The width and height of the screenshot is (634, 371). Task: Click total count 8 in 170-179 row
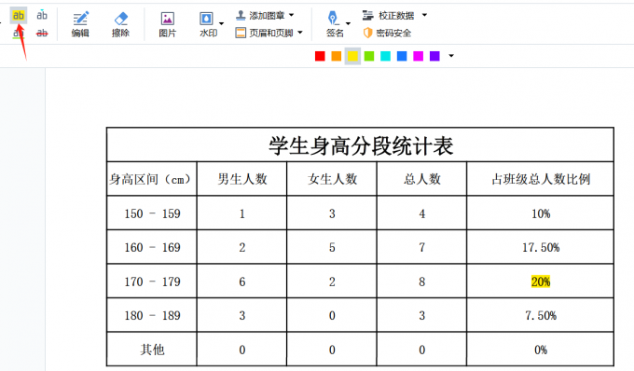pyautogui.click(x=422, y=282)
